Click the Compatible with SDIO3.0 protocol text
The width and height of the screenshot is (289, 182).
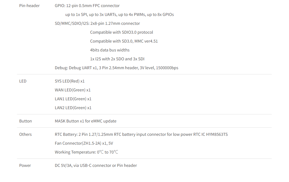[121, 32]
